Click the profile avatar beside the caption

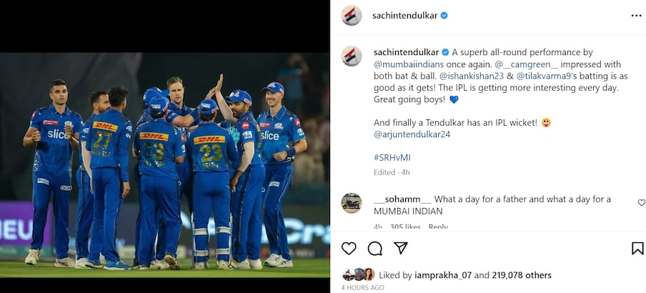click(x=352, y=56)
